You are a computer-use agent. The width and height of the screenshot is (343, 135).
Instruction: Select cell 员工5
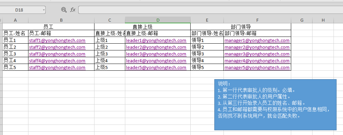(x=15, y=68)
